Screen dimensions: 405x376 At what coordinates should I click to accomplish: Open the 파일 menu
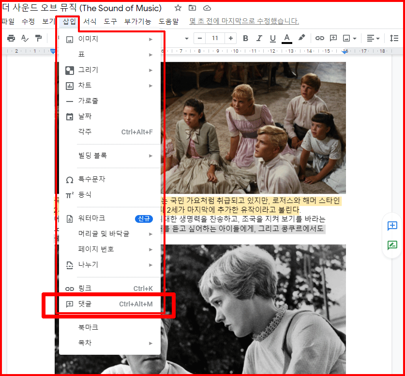pos(8,21)
